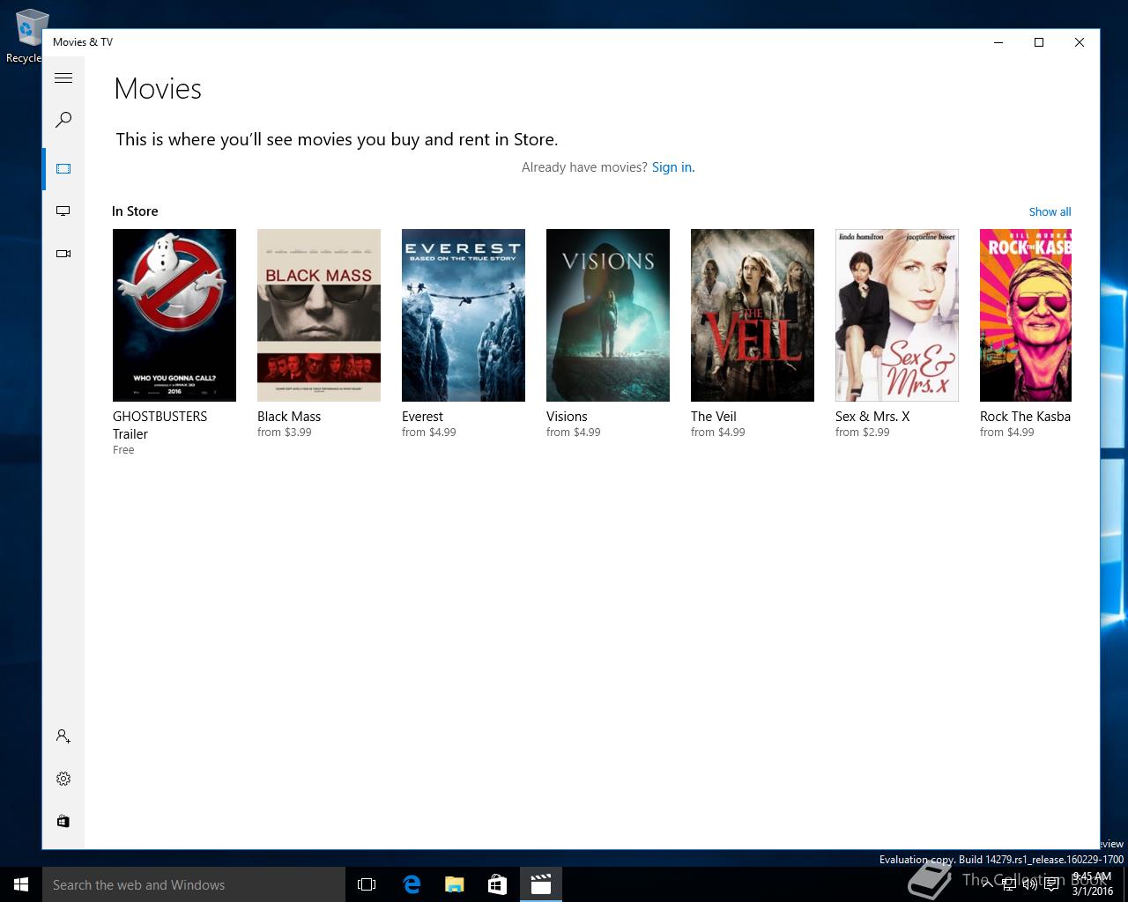Click the volume speaker tray icon
The width and height of the screenshot is (1128, 902).
[1029, 884]
